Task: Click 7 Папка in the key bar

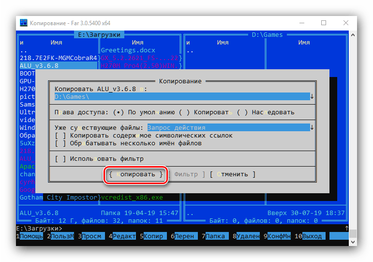Action: (x=215, y=236)
